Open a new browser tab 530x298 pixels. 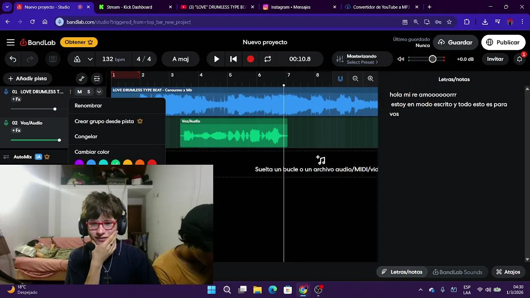click(x=429, y=7)
